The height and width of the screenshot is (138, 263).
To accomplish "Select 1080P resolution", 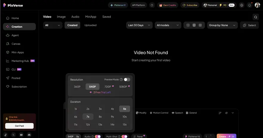I will pos(124,87).
